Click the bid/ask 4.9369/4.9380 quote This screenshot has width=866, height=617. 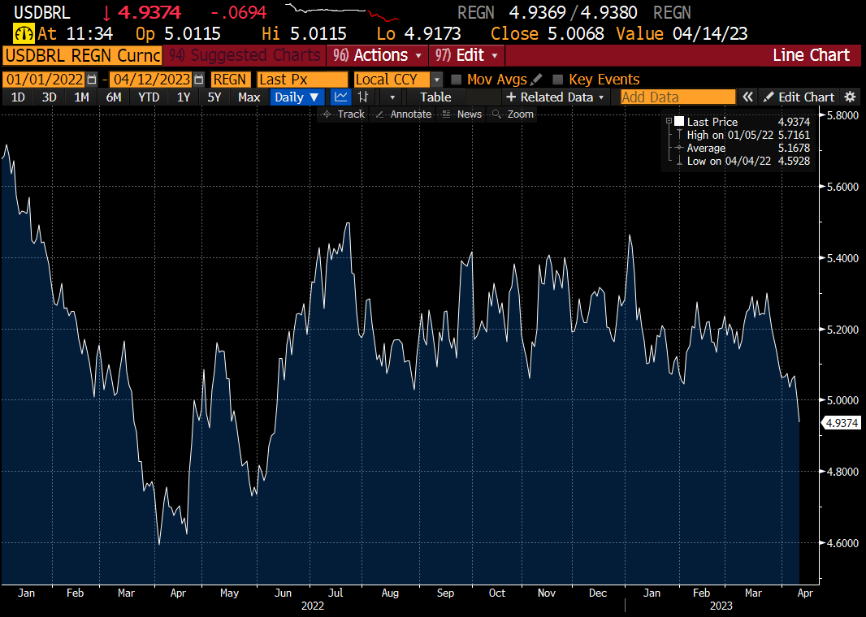tap(573, 12)
